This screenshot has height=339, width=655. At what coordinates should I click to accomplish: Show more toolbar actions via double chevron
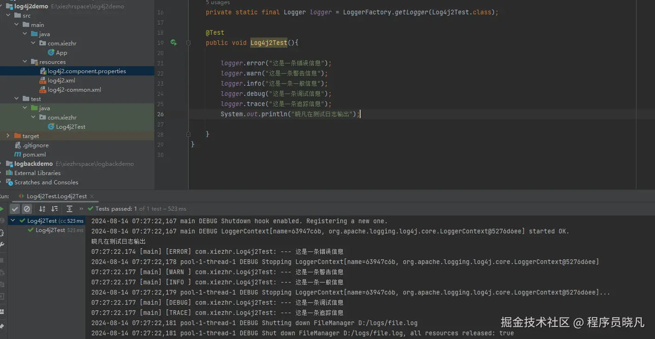tap(82, 209)
